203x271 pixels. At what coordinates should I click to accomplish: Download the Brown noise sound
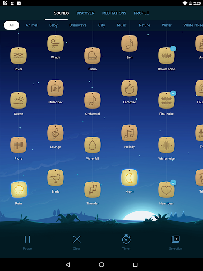(x=173, y=49)
